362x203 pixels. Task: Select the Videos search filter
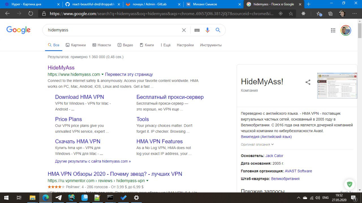point(125,45)
